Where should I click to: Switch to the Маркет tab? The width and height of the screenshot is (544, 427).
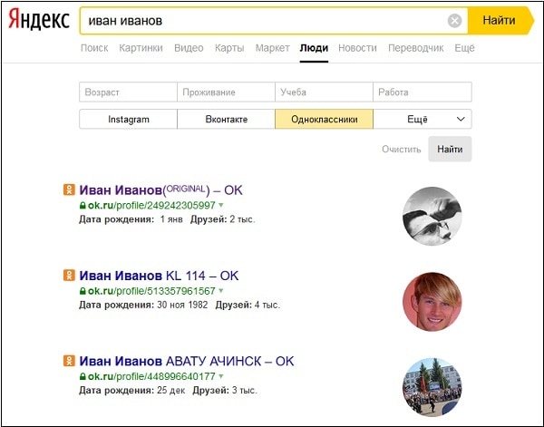pyautogui.click(x=272, y=48)
